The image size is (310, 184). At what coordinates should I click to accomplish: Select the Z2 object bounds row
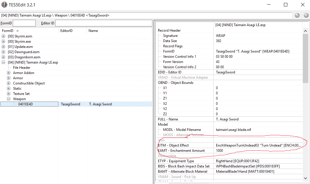pyautogui.click(x=229, y=114)
